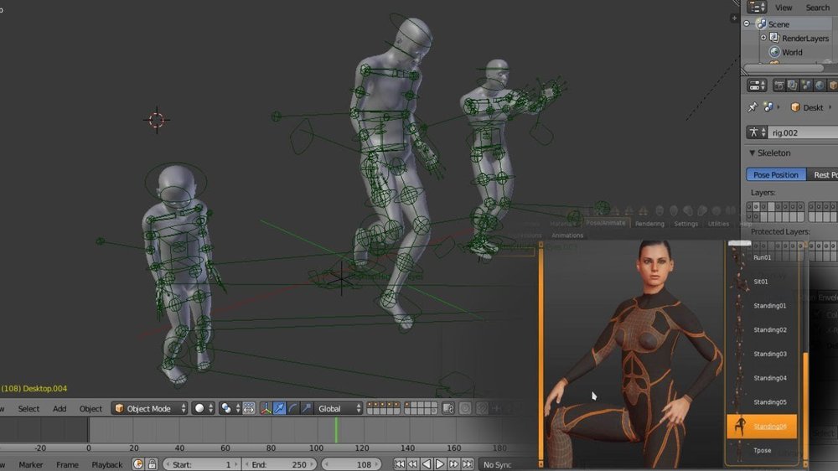The image size is (838, 471).
Task: Click the green current frame marker
Action: tap(336, 430)
